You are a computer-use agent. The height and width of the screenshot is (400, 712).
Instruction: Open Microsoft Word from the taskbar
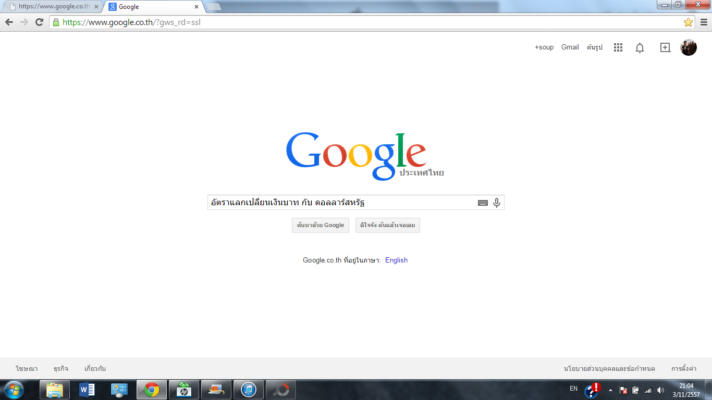(87, 390)
